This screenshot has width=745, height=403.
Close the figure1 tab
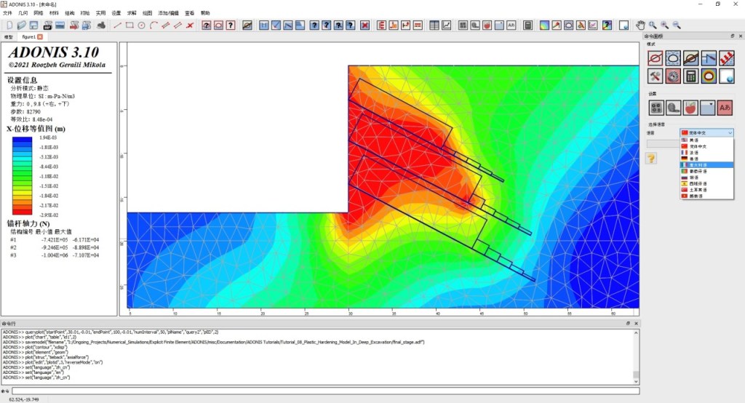40,36
